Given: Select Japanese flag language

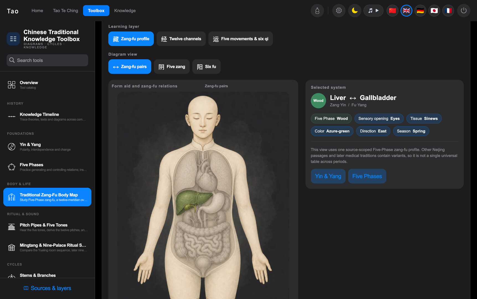Looking at the screenshot, I should [434, 11].
